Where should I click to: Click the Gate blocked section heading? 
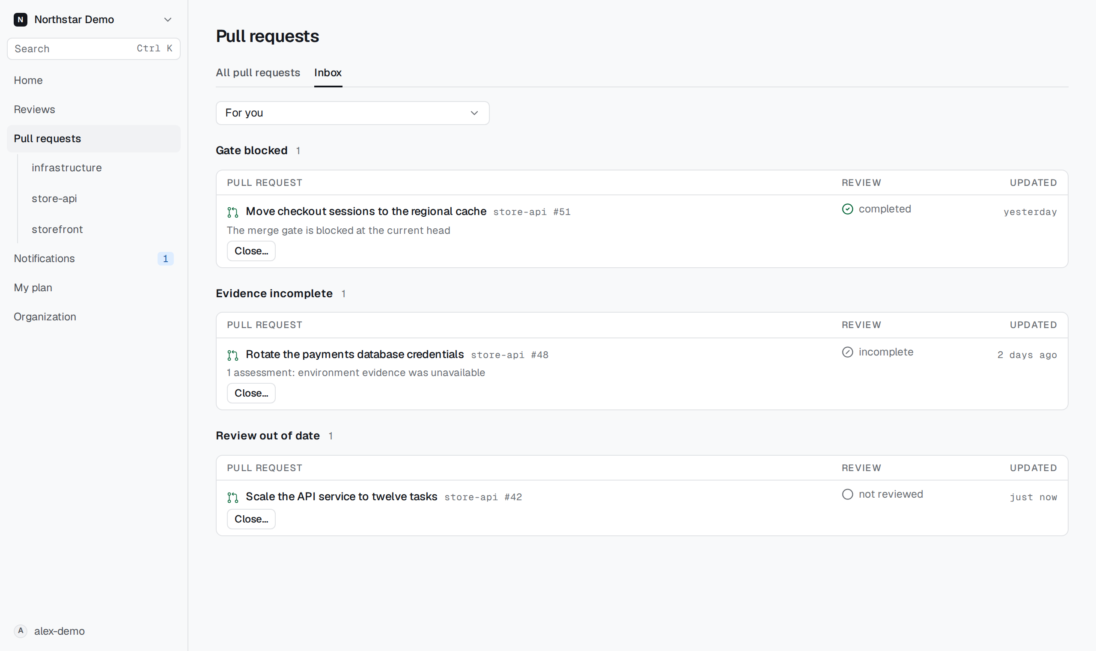coord(252,150)
